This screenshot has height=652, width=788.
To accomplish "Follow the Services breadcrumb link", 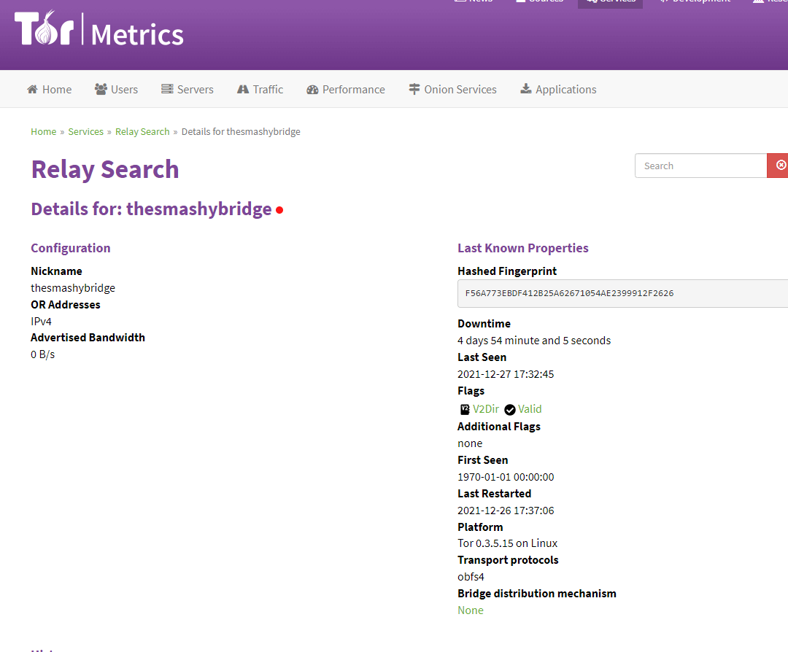I will tap(85, 131).
